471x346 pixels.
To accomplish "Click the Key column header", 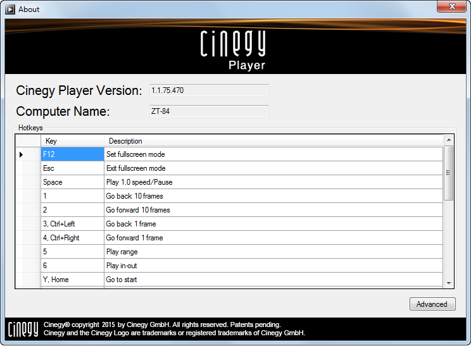I will (x=72, y=141).
